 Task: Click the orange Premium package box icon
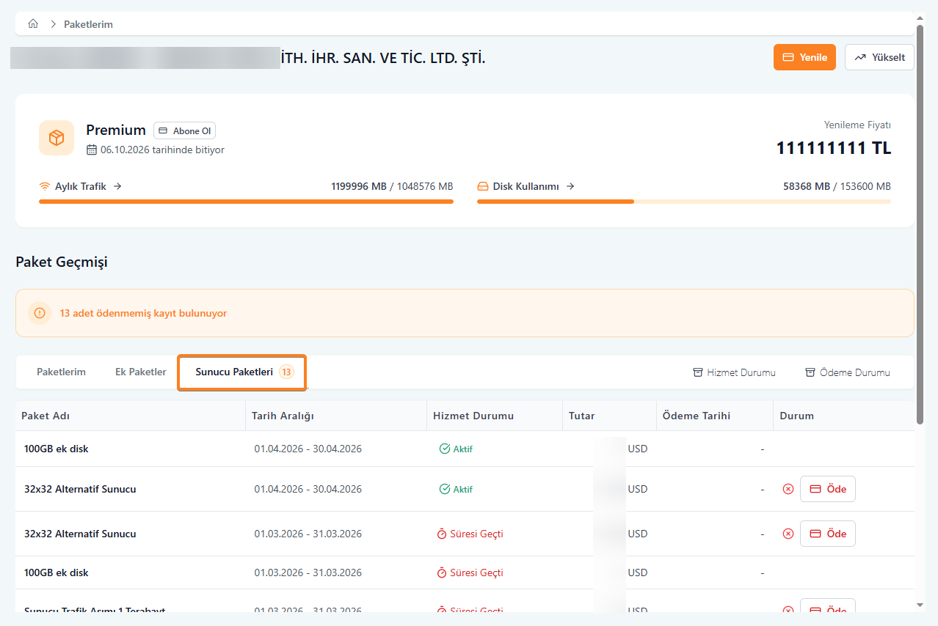pos(57,138)
